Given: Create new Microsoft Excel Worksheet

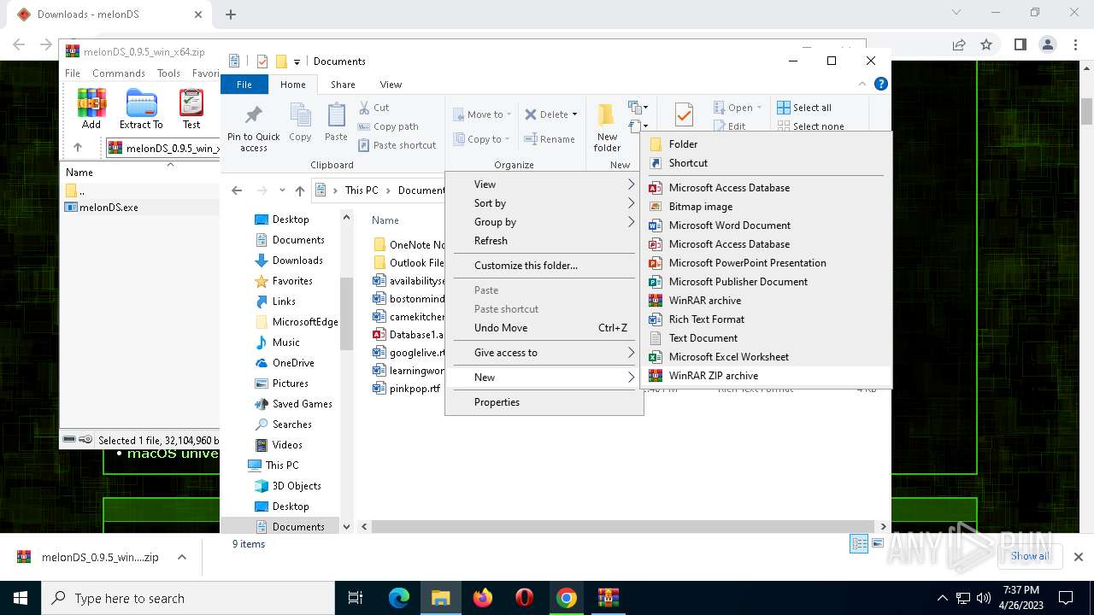Looking at the screenshot, I should (766, 357).
